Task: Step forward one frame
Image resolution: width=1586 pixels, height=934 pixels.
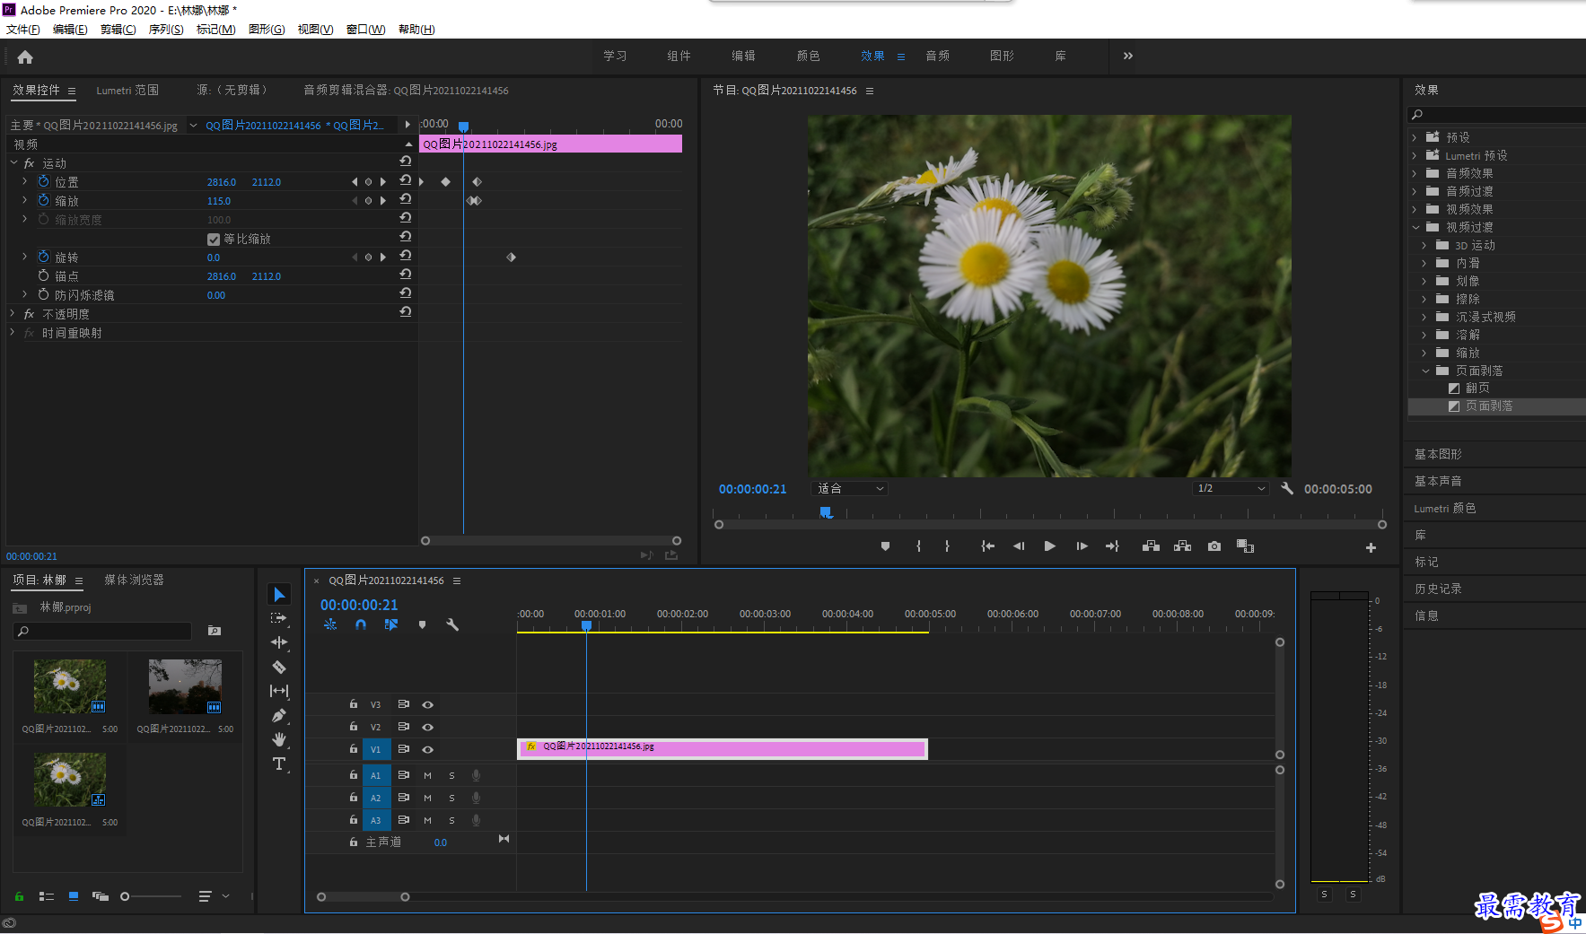Action: [x=1082, y=546]
